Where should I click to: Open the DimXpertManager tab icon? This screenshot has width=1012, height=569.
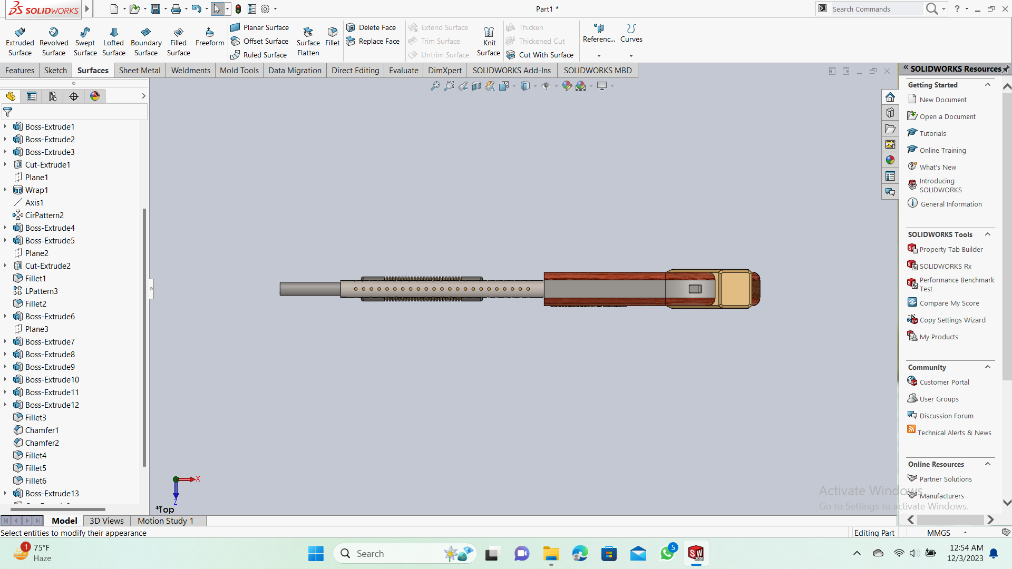[x=74, y=96]
